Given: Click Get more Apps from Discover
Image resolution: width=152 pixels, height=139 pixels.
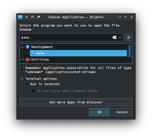Looking at the screenshot, I should tap(76, 102).
